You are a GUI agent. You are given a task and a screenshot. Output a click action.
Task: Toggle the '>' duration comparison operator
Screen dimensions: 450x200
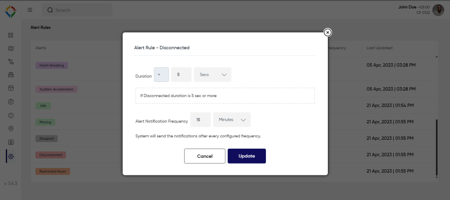[161, 75]
